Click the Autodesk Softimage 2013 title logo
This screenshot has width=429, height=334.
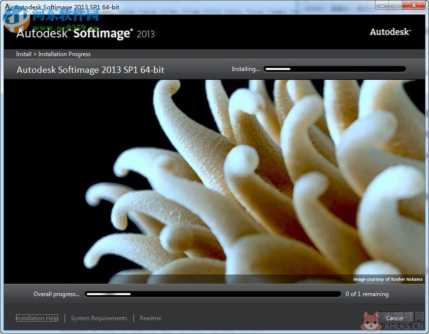(85, 33)
